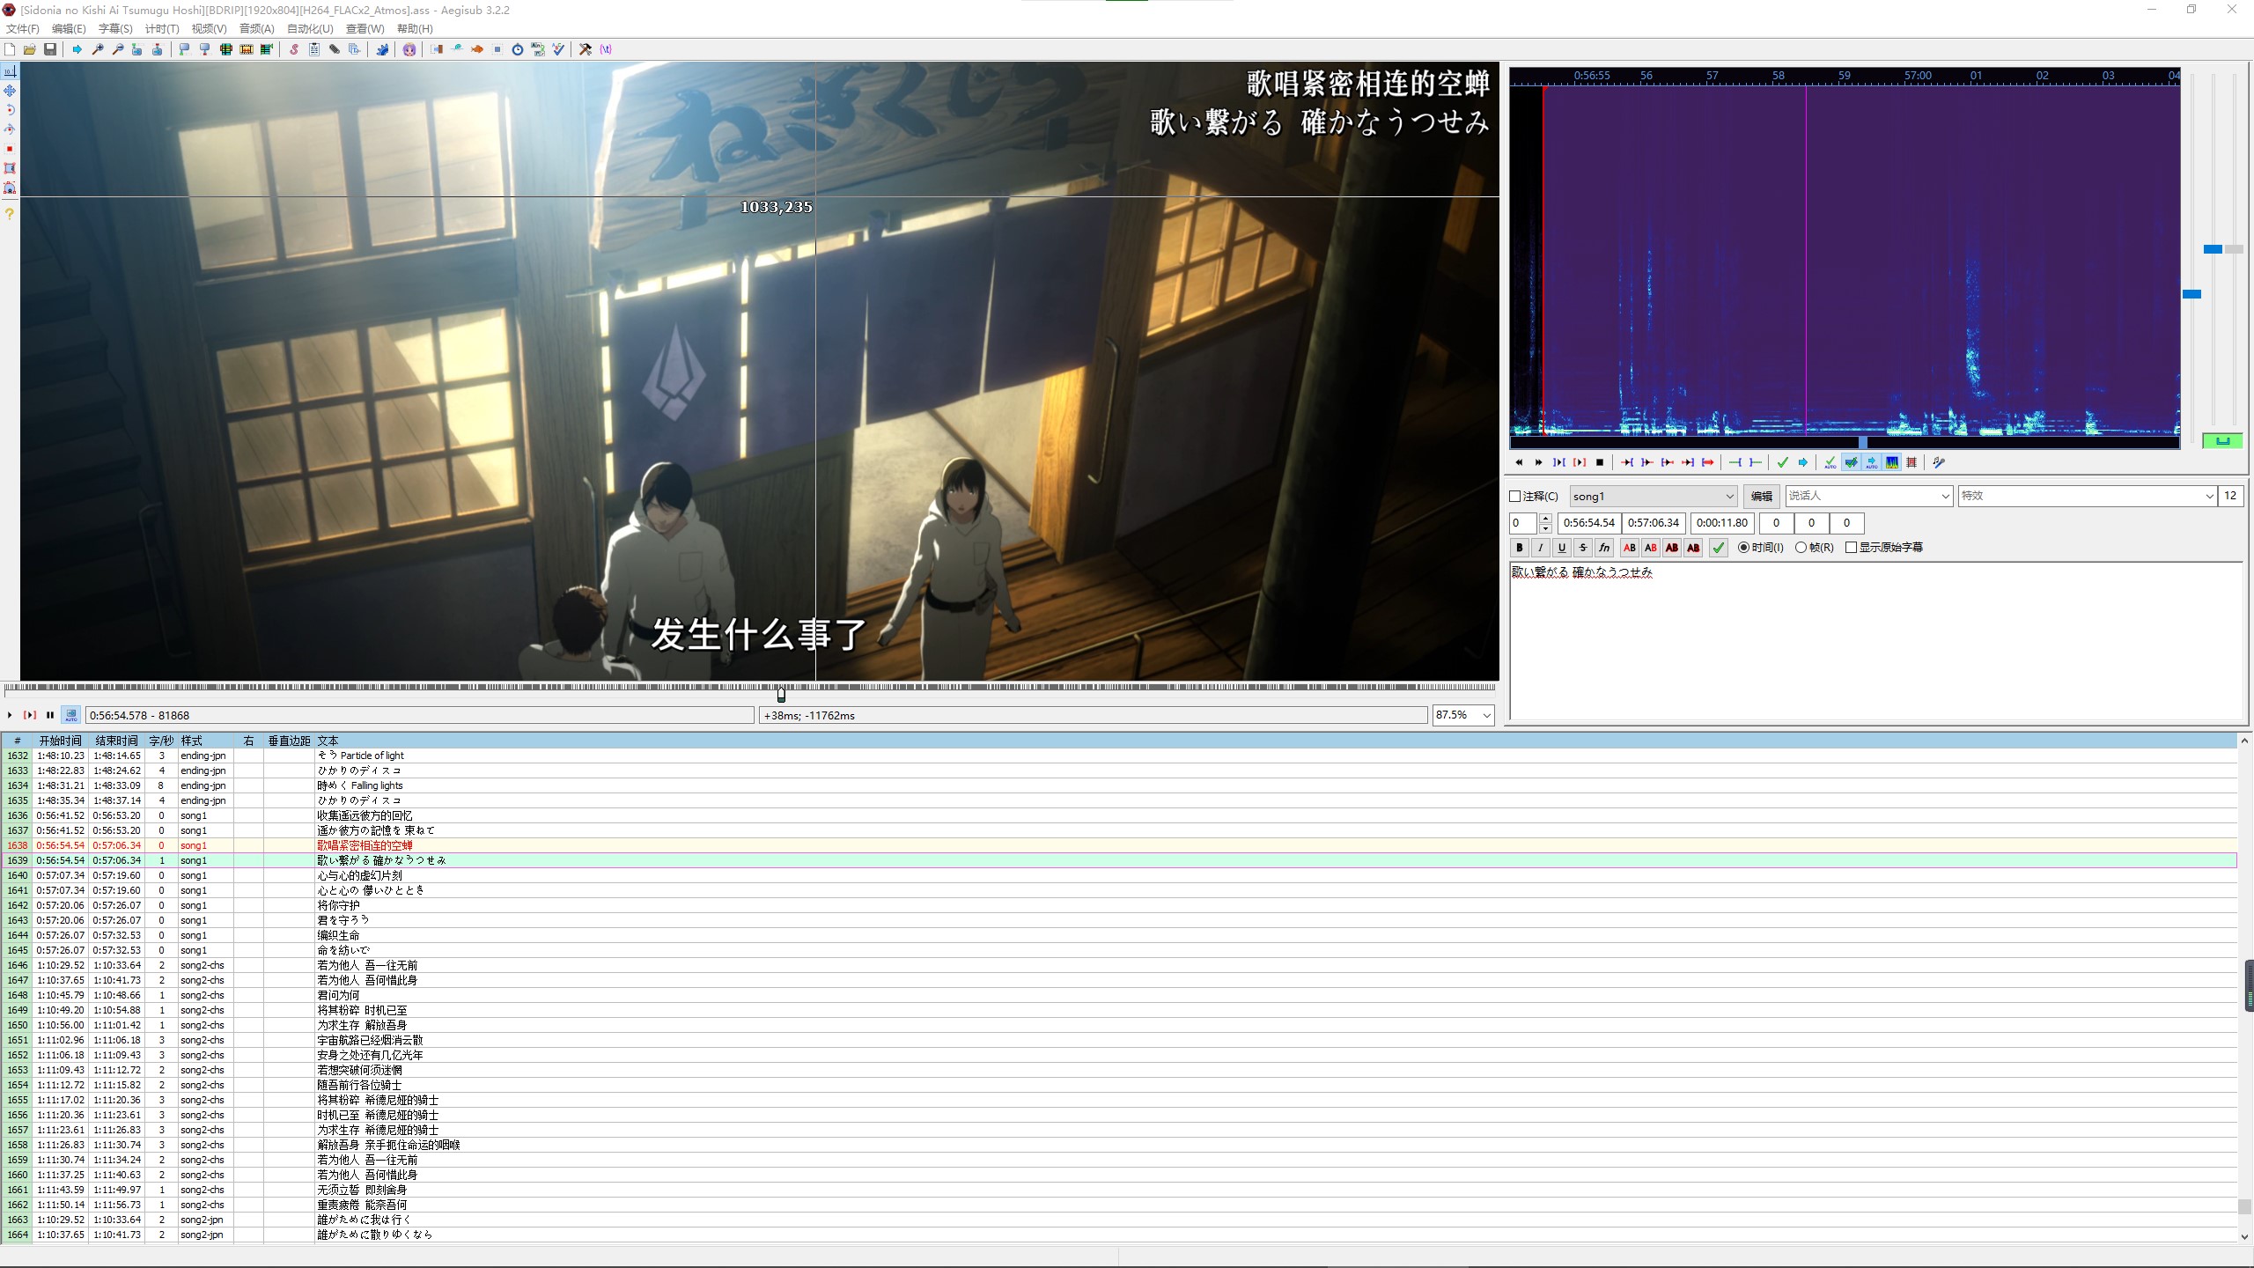This screenshot has height=1268, width=2254.
Task: Click the Zoom video in magnifier
Action: (x=98, y=49)
